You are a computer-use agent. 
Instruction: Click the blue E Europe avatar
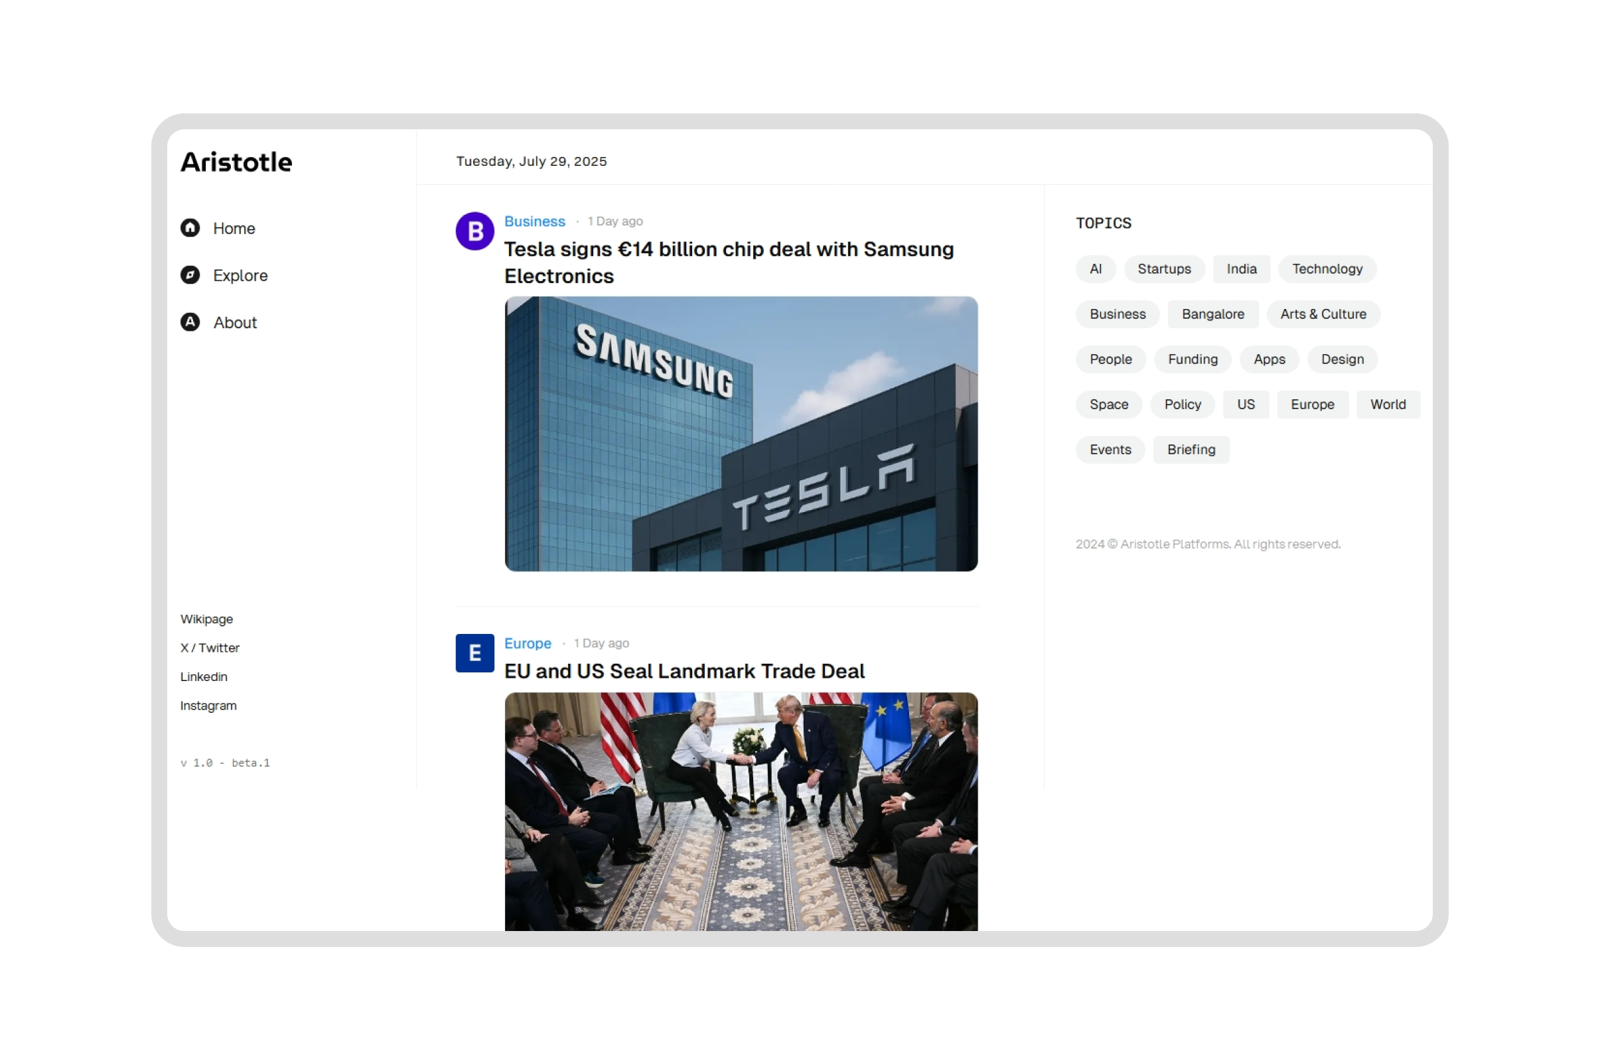(x=475, y=654)
